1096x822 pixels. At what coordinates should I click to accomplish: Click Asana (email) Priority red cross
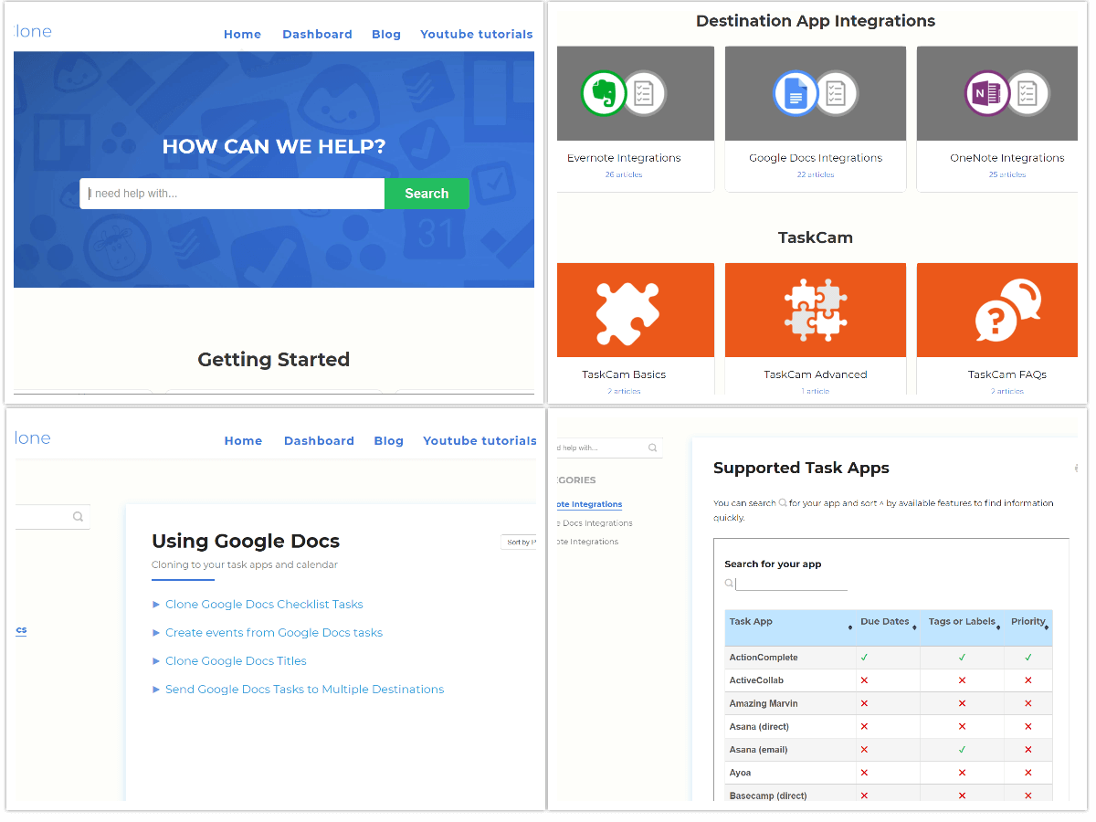[1028, 750]
